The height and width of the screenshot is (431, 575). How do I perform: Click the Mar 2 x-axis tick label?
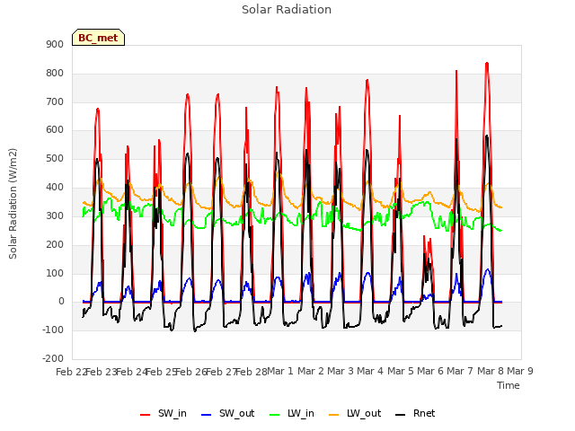click(310, 371)
